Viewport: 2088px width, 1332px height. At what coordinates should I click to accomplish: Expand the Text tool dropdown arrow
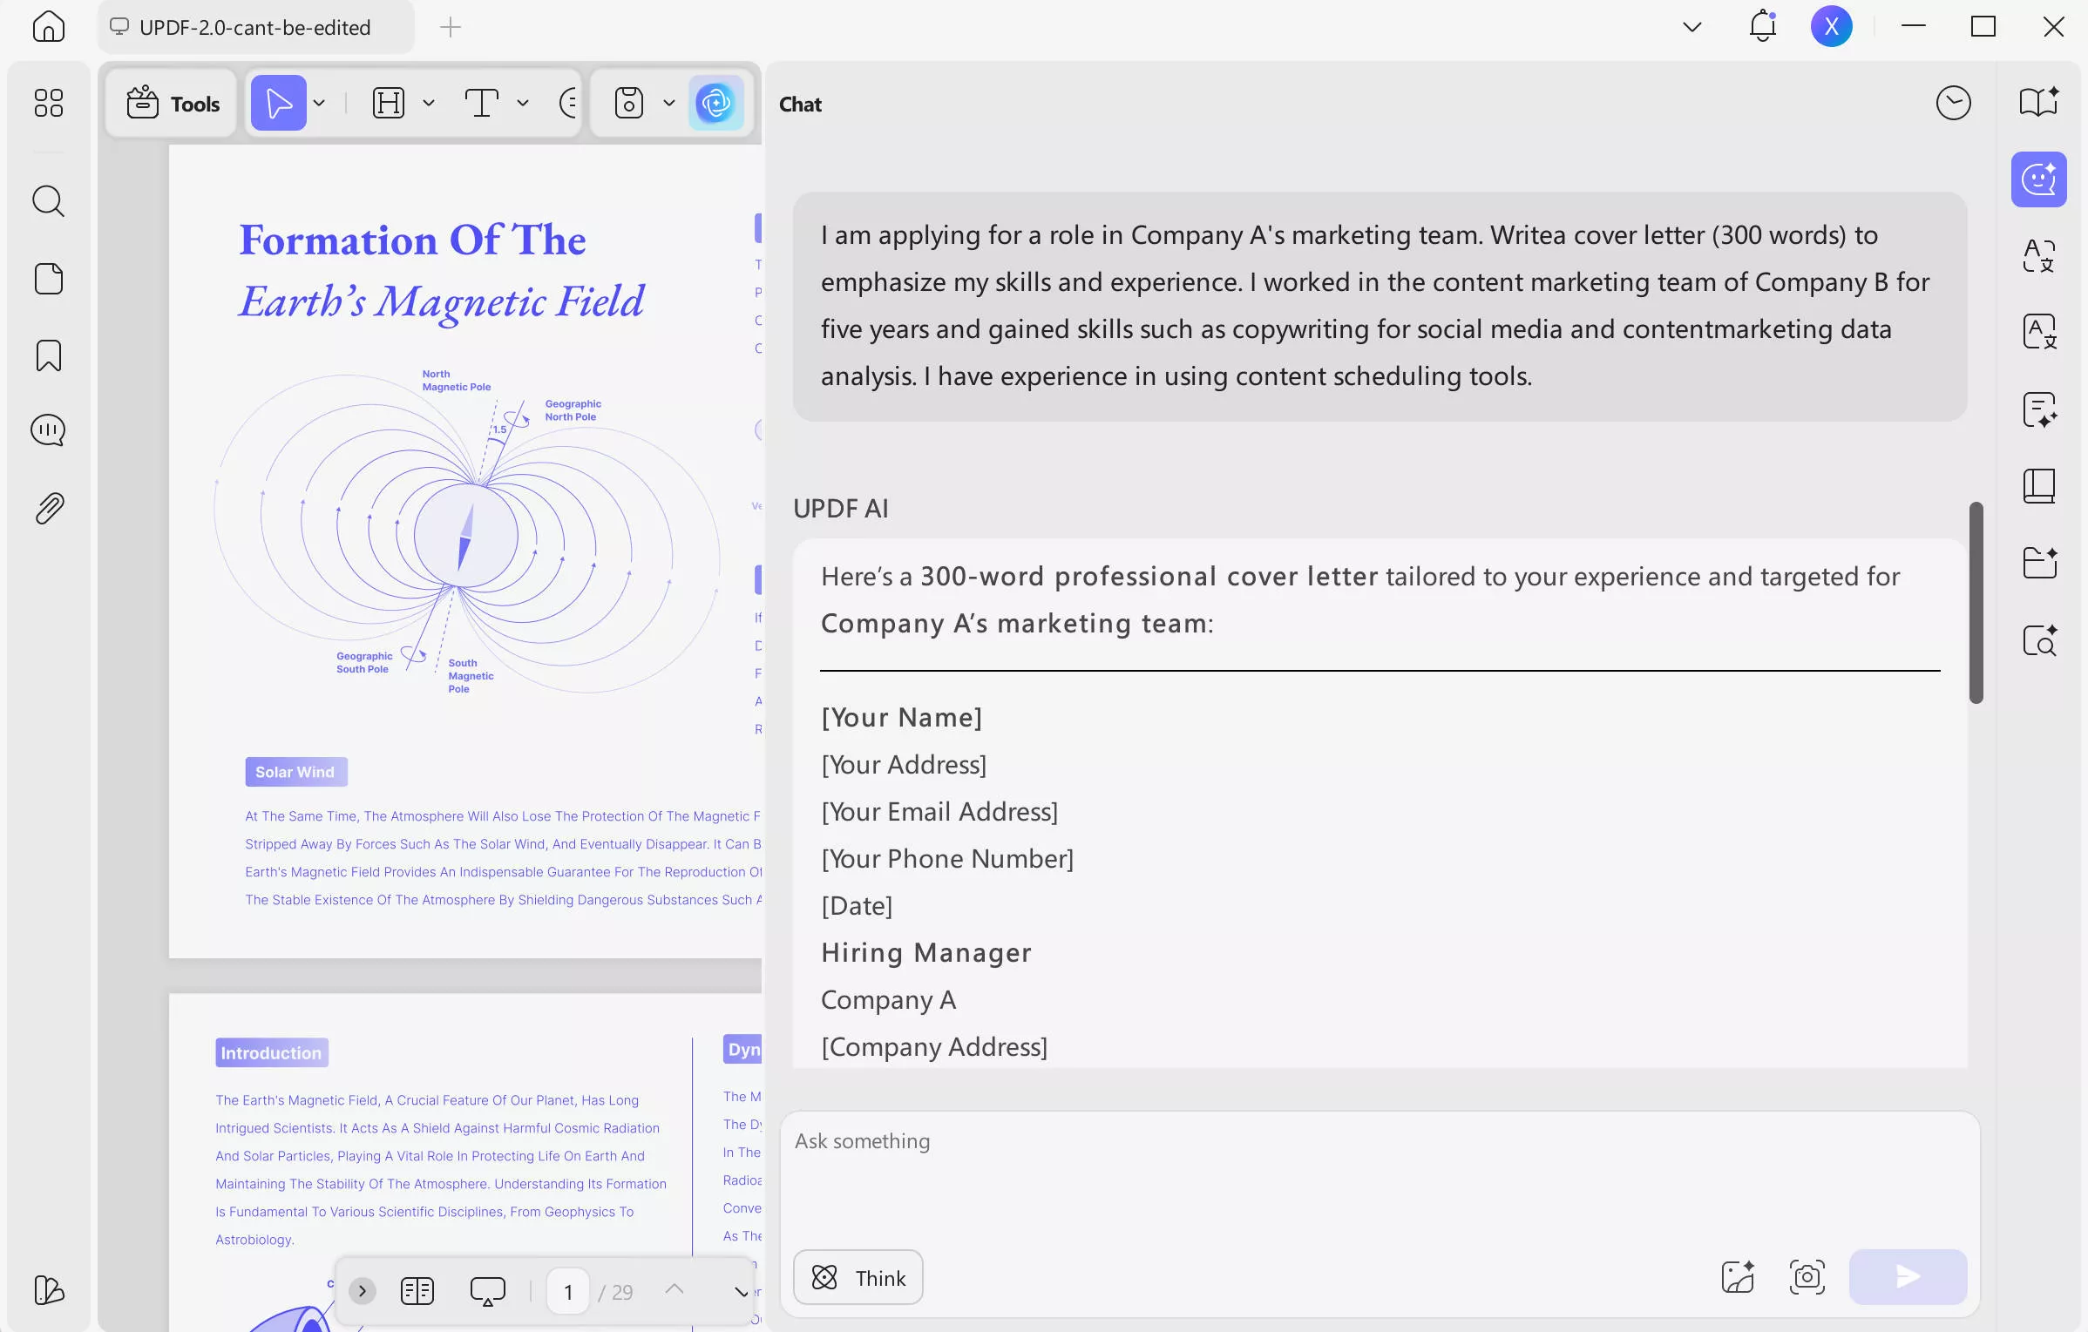[523, 103]
